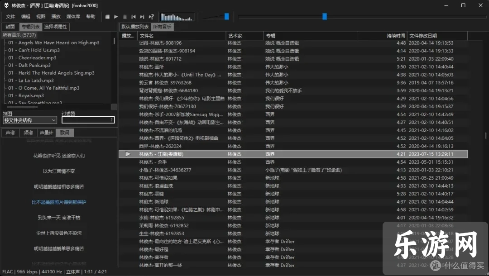Click the question mark in the filter box

[112, 120]
